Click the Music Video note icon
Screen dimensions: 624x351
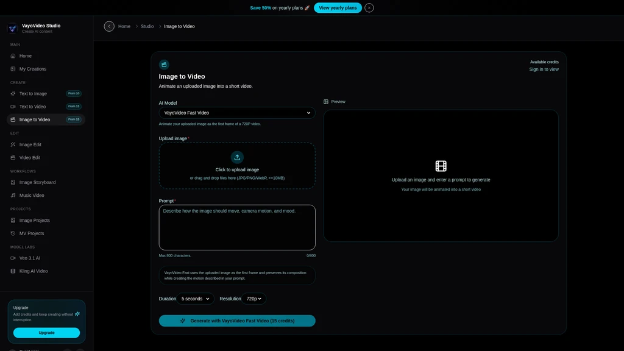(13, 196)
